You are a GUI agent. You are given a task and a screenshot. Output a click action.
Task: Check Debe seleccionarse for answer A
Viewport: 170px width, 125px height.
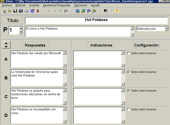[129, 53]
